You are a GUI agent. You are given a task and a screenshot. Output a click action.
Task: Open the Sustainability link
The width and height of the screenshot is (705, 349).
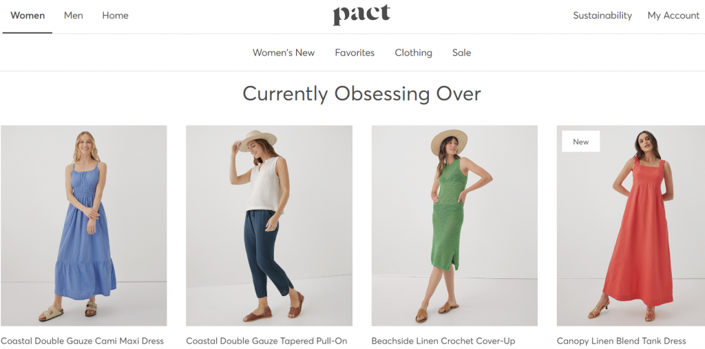pyautogui.click(x=602, y=16)
